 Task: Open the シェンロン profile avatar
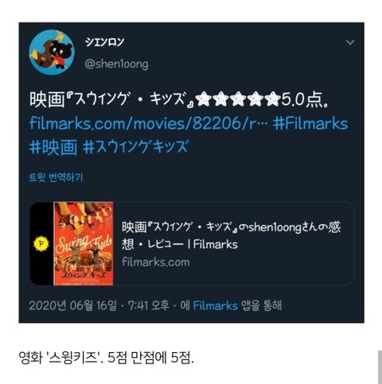pos(52,52)
